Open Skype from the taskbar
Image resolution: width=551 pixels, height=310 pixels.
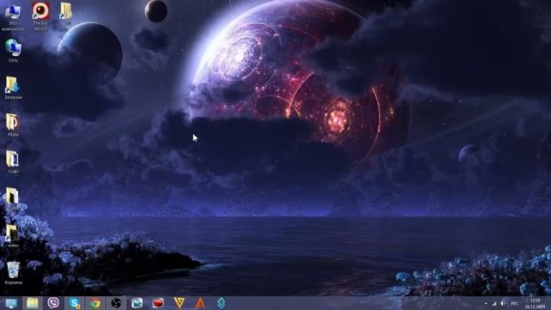(x=75, y=303)
